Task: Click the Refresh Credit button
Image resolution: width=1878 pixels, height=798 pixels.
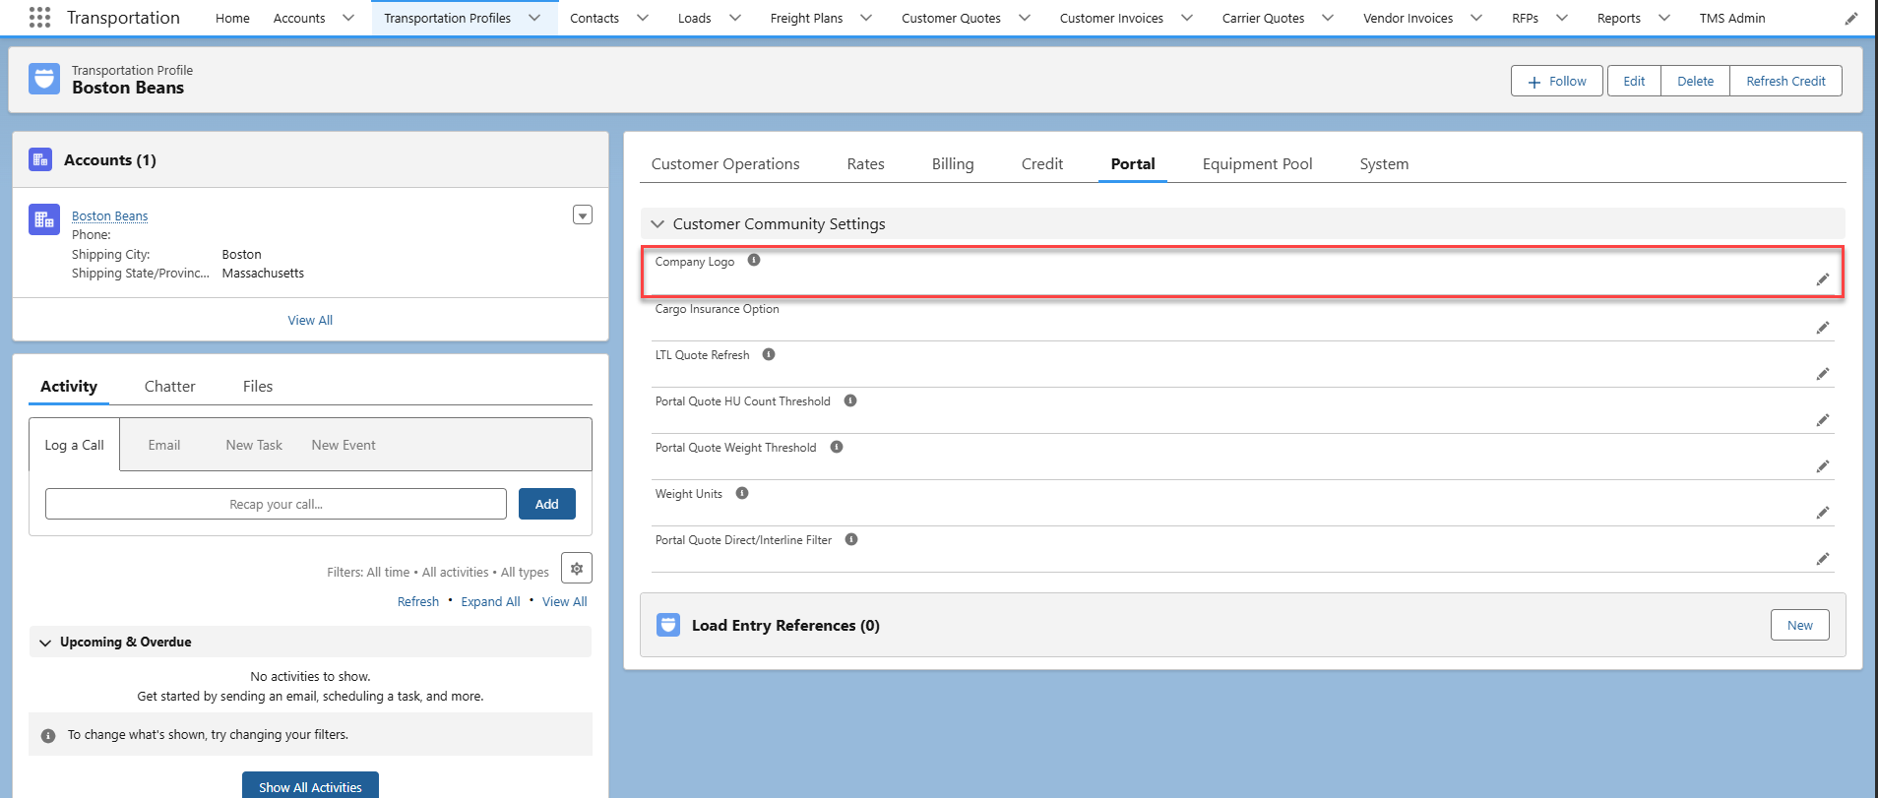Action: pyautogui.click(x=1785, y=82)
